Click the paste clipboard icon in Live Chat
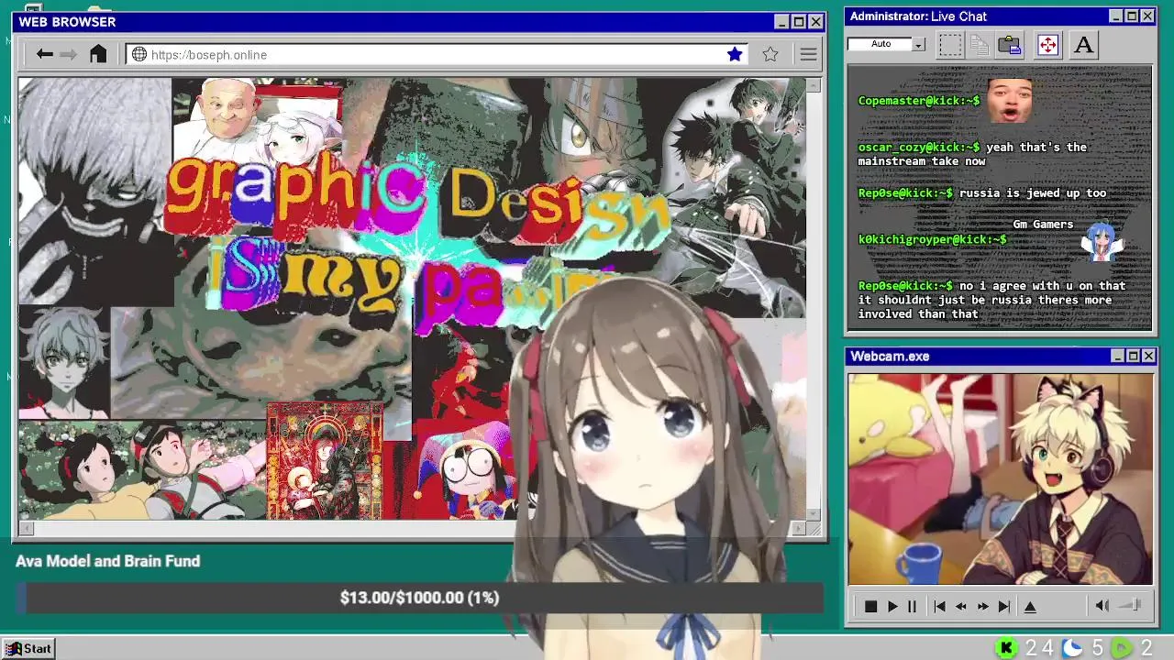Screen dimensions: 1174x660 [x=1010, y=45]
